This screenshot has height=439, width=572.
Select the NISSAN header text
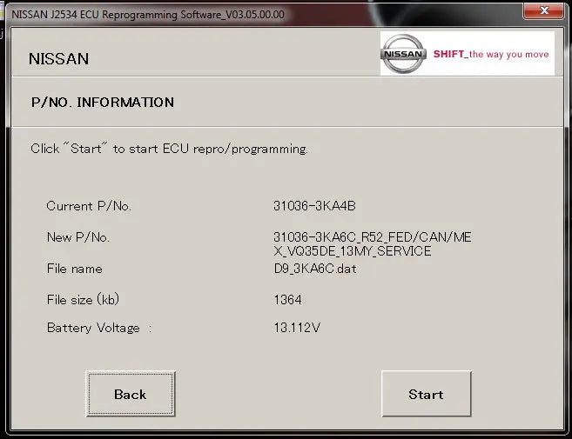58,59
